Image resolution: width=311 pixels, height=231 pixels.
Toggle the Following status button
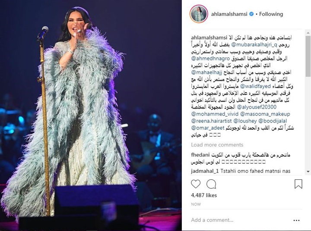(x=271, y=14)
